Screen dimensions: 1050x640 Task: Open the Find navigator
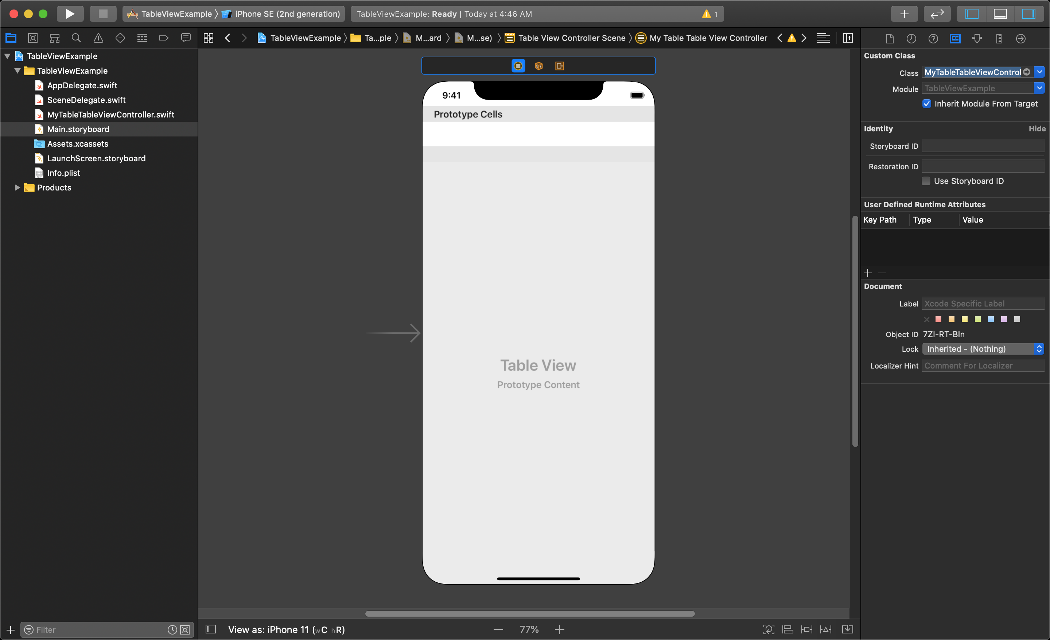pyautogui.click(x=76, y=38)
